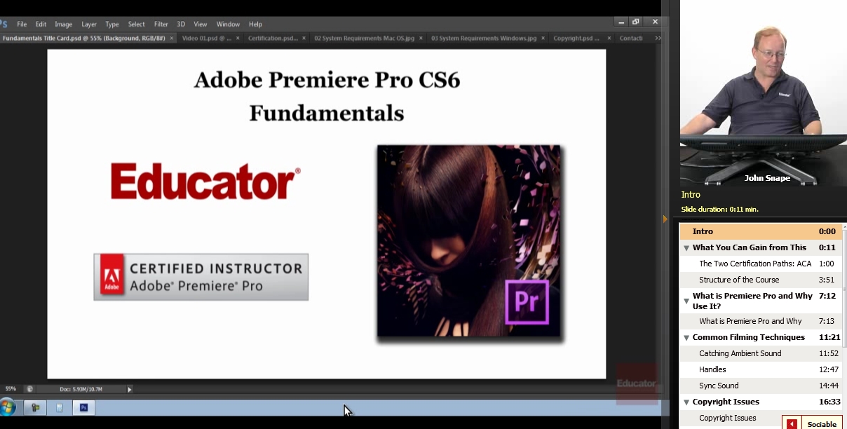Close the Video 01.psd tab

point(238,38)
